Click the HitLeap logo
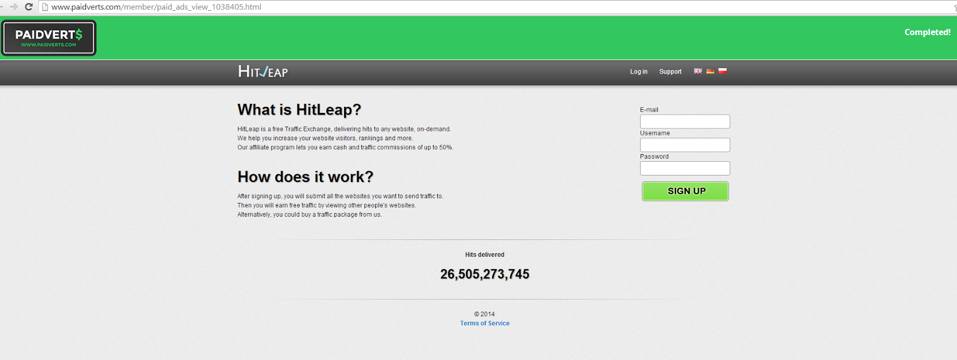The image size is (957, 360). point(263,72)
